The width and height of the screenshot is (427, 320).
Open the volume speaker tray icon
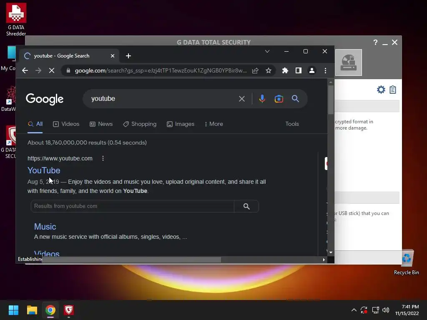[x=386, y=310]
